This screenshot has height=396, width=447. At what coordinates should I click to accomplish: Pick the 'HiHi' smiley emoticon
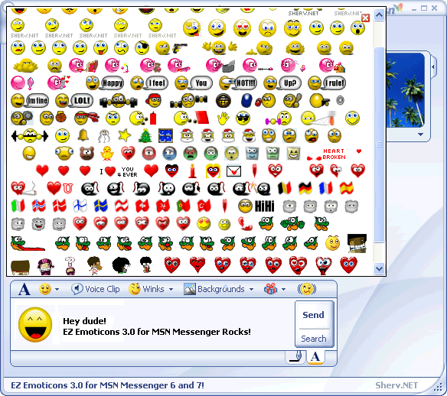tap(256, 206)
